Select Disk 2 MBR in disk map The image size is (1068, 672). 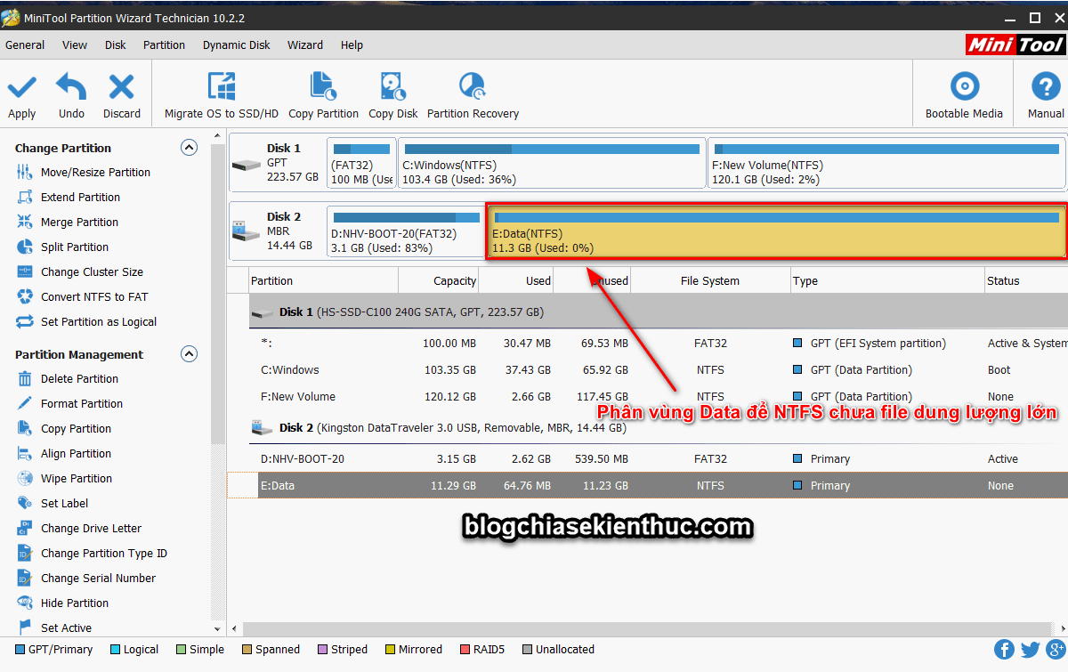[276, 231]
